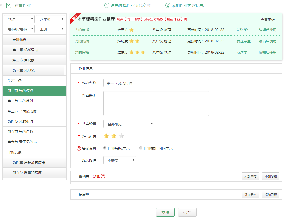Select 作业截止时间显示 radio option
The height and width of the screenshot is (218, 285).
(x=141, y=148)
